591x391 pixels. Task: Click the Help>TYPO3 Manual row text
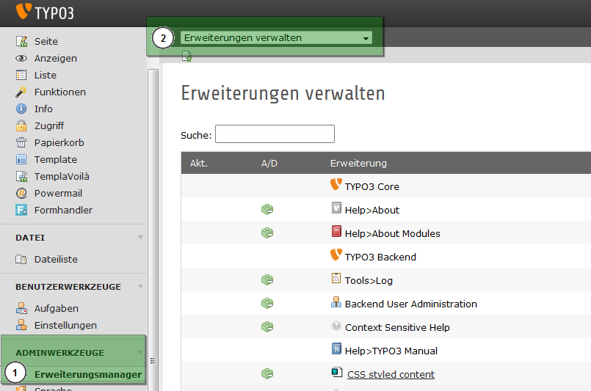[391, 351]
